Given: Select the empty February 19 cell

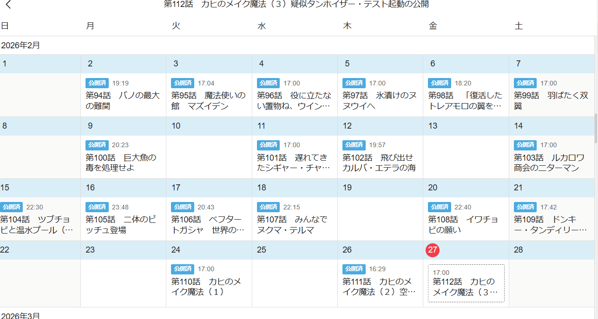Looking at the screenshot, I should [x=380, y=219].
